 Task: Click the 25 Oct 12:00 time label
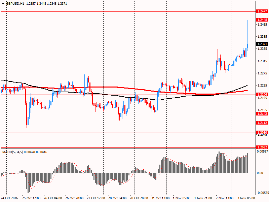point(31,198)
